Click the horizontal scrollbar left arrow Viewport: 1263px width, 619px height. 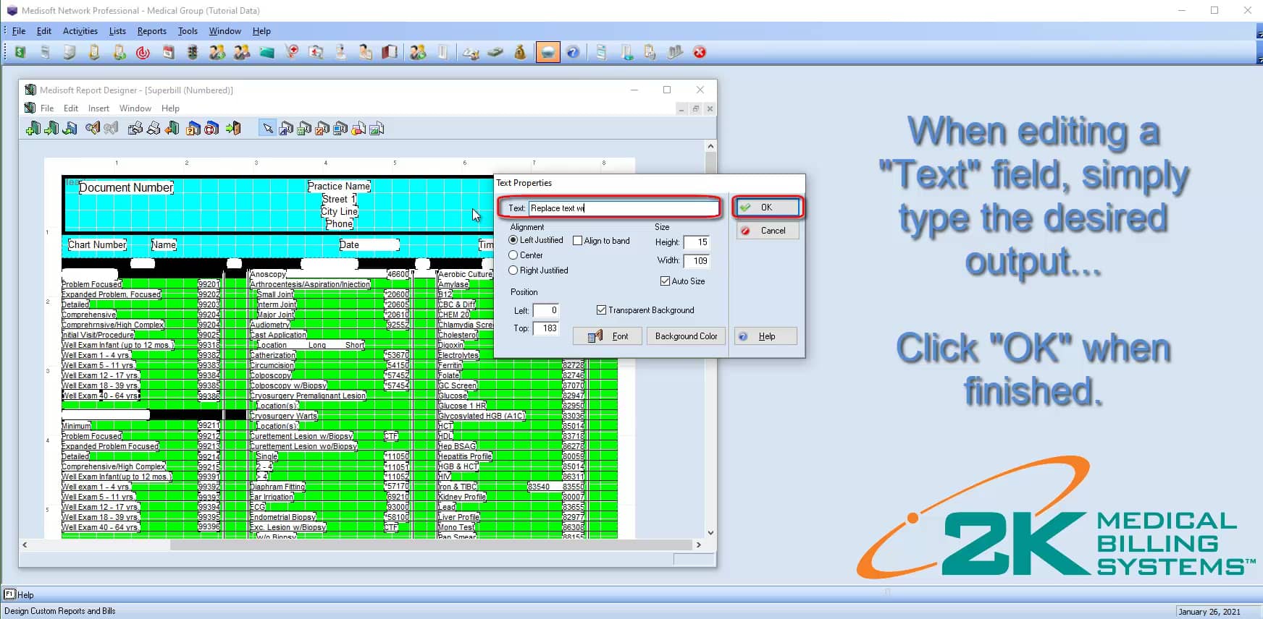coord(25,545)
